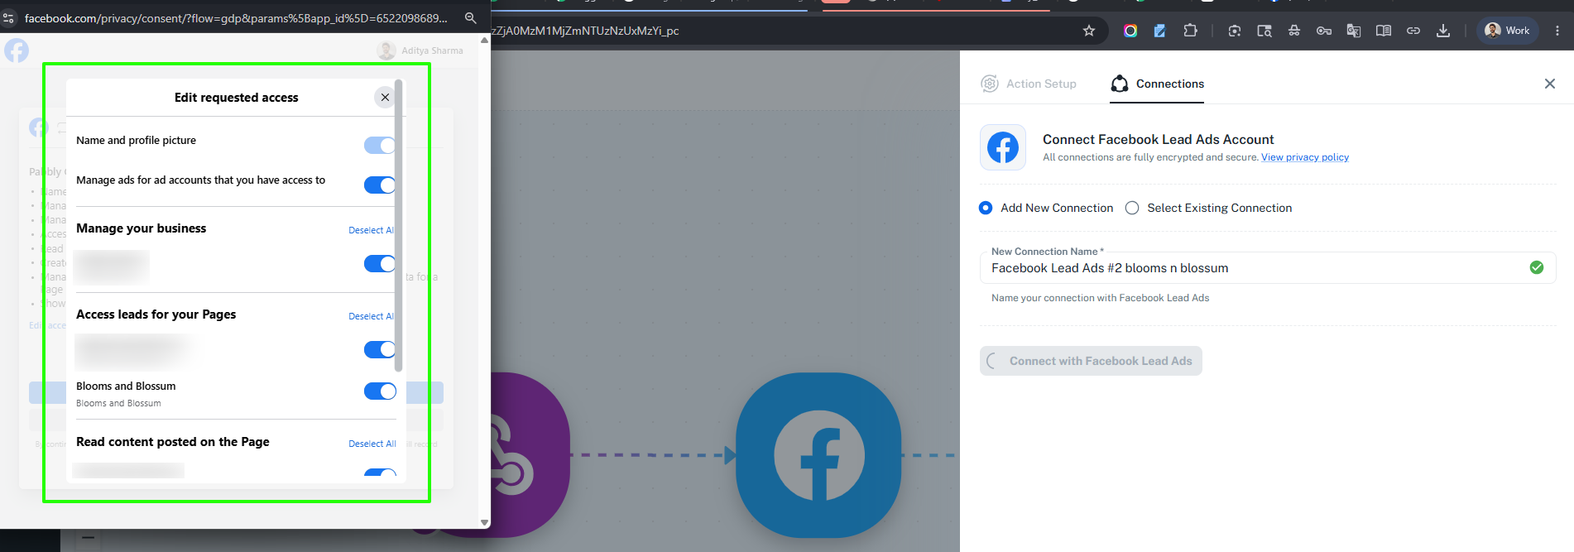Open the Chrome three-dot menu
The image size is (1574, 552).
click(x=1557, y=31)
